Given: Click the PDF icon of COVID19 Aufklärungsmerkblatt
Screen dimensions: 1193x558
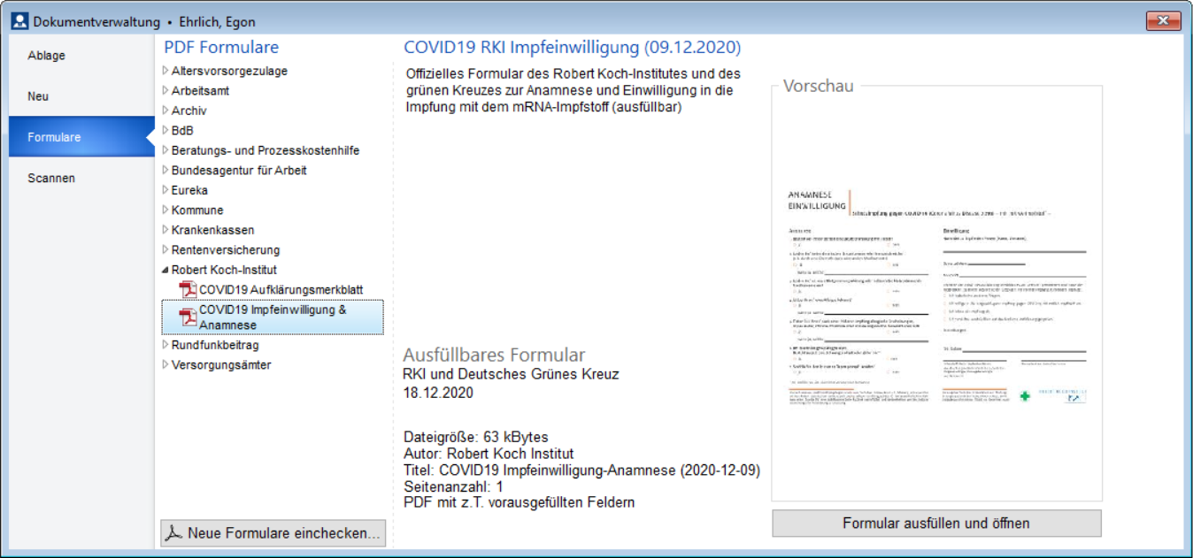Looking at the screenshot, I should [188, 290].
